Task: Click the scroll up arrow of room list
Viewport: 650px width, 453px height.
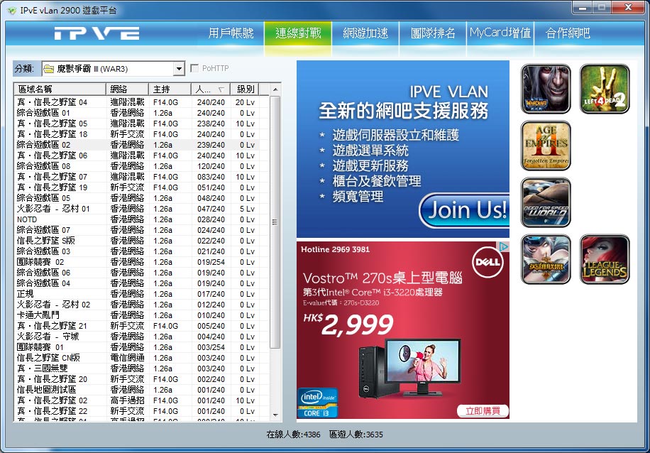Action: pos(275,89)
